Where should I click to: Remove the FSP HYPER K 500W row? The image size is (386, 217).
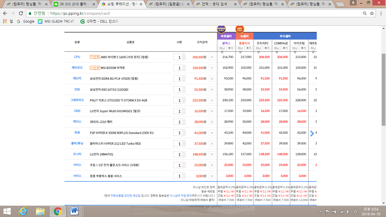pyautogui.click(x=212, y=133)
